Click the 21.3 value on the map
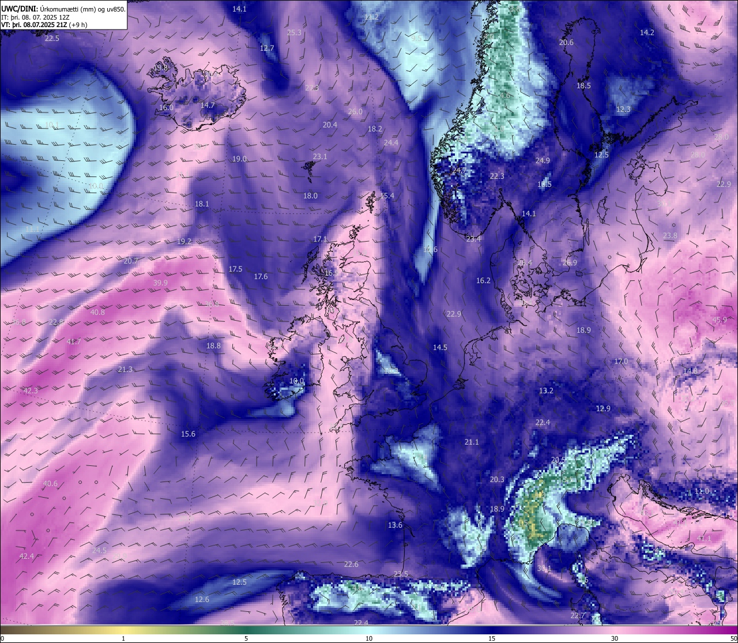This screenshot has height=643, width=738. (x=125, y=370)
